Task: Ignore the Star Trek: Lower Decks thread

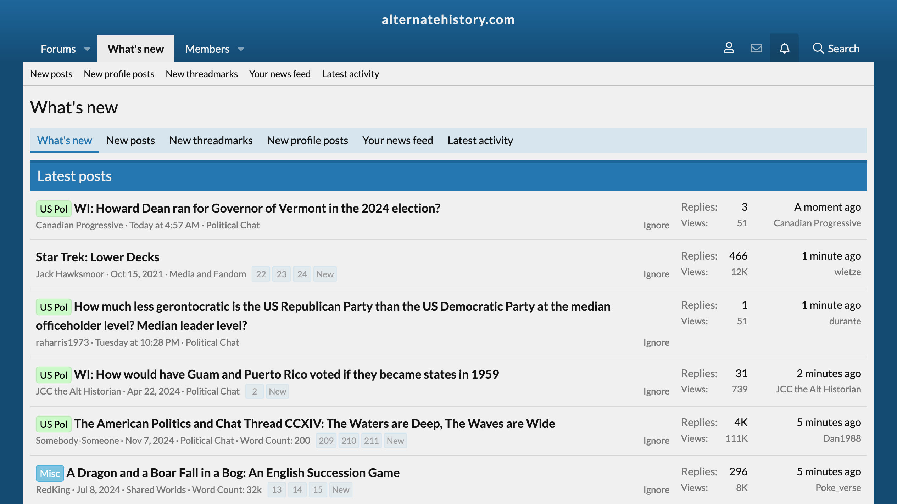Action: point(656,274)
